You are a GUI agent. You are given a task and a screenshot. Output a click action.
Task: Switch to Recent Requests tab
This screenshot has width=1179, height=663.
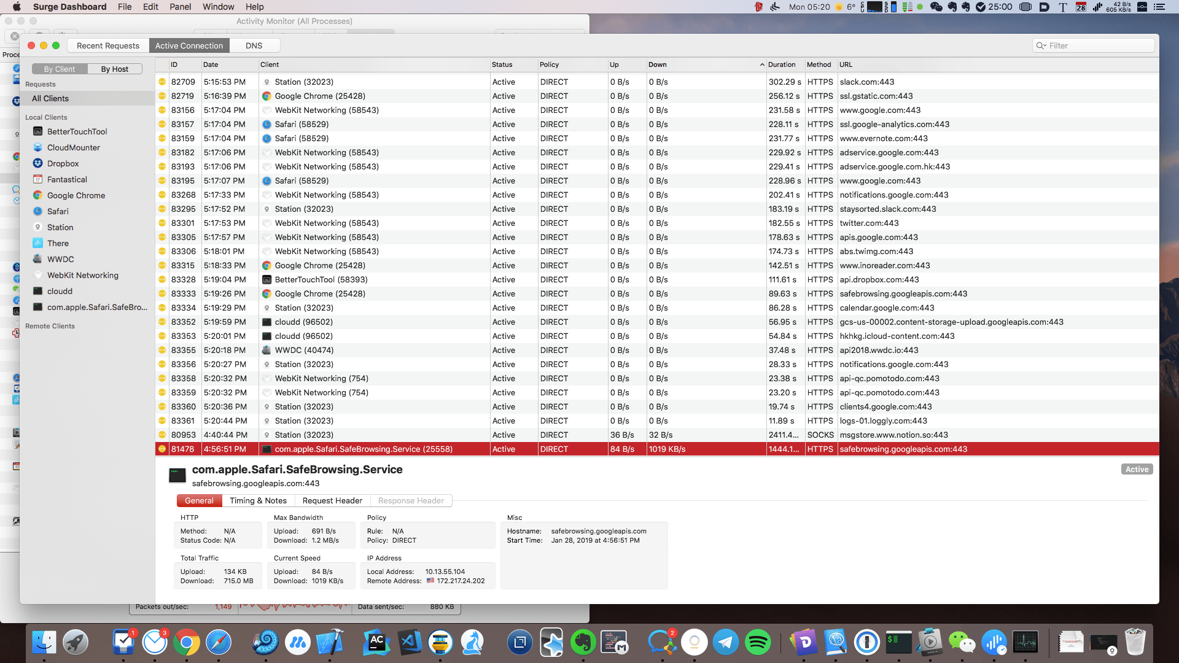[x=108, y=45]
